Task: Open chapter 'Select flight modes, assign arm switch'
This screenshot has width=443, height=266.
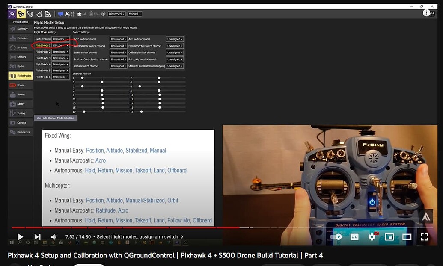Action: click(x=140, y=237)
